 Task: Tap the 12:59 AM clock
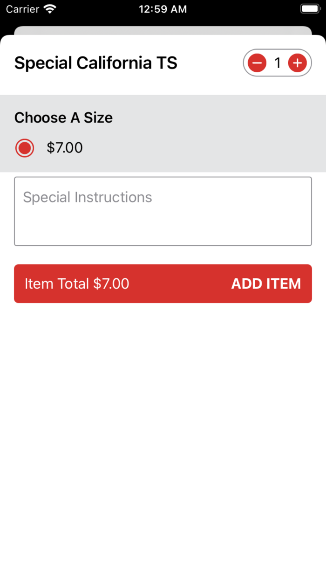click(163, 9)
